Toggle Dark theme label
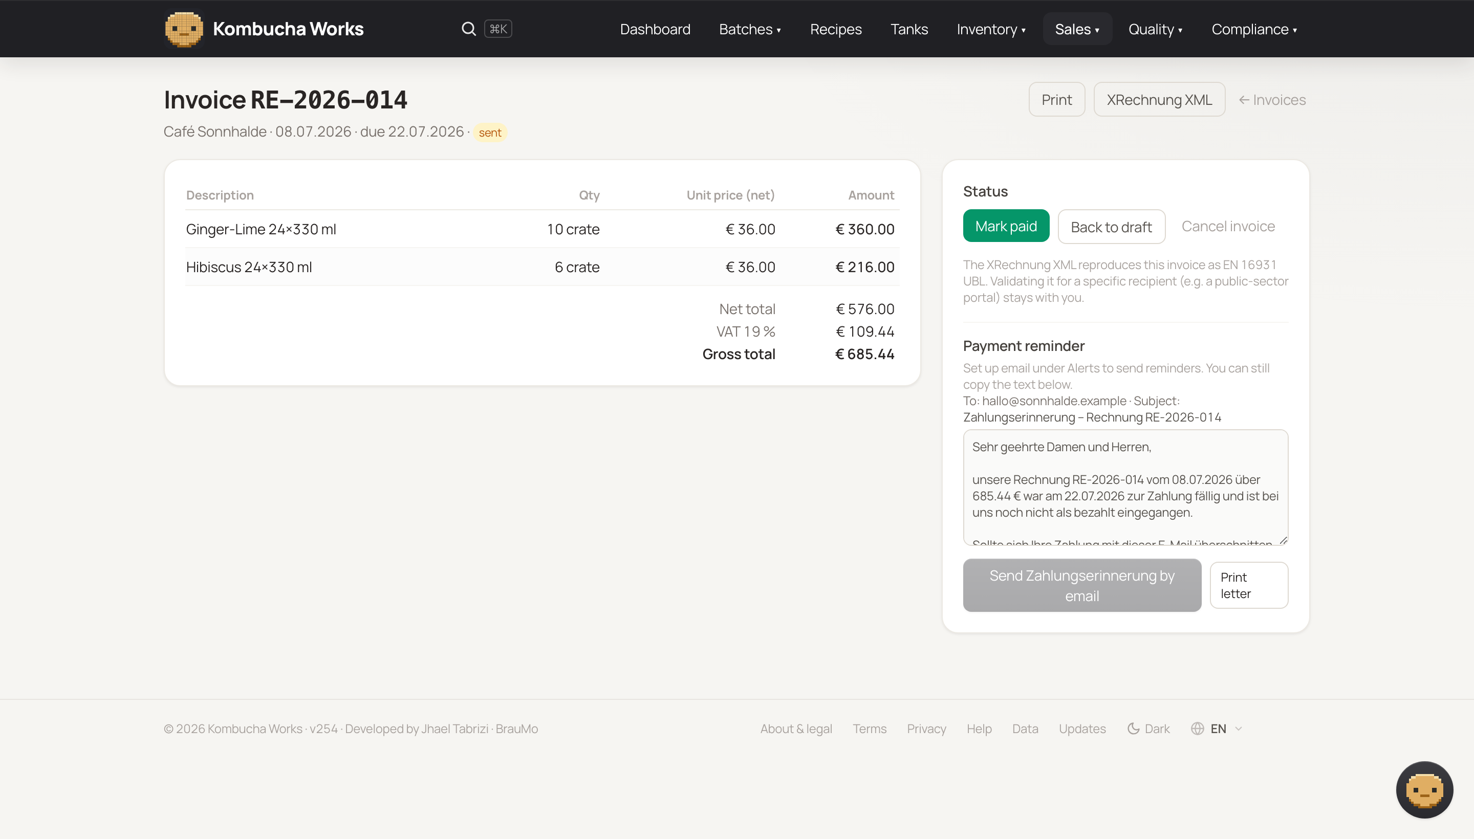This screenshot has height=839, width=1474. [1157, 728]
